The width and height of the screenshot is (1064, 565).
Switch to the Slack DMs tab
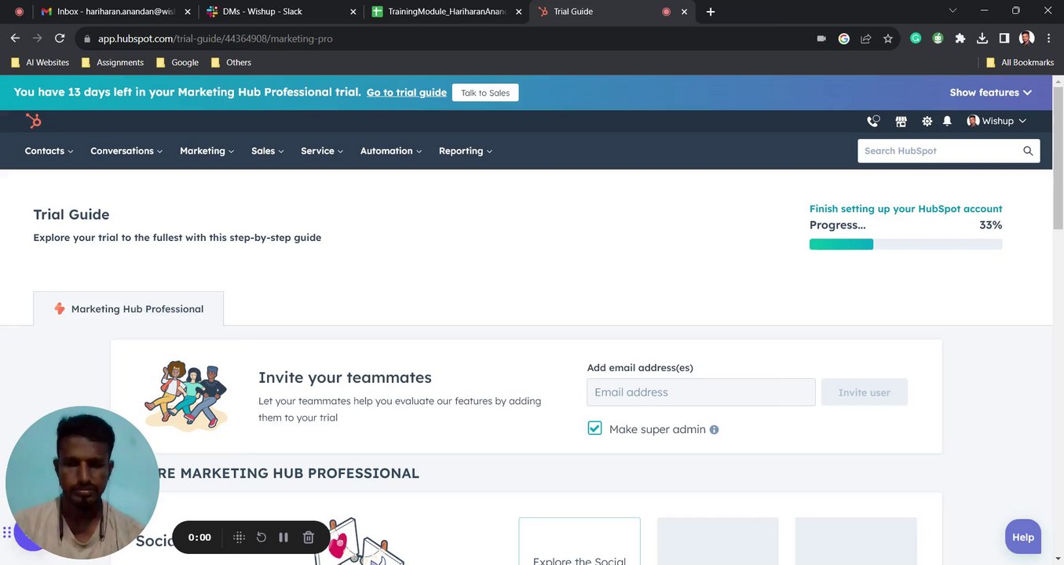(x=280, y=12)
